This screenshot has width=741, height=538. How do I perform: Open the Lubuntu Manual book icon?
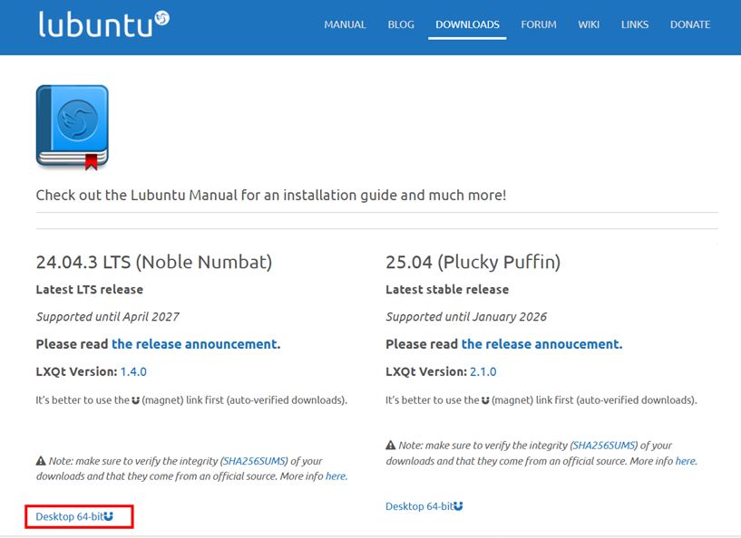[x=73, y=128]
